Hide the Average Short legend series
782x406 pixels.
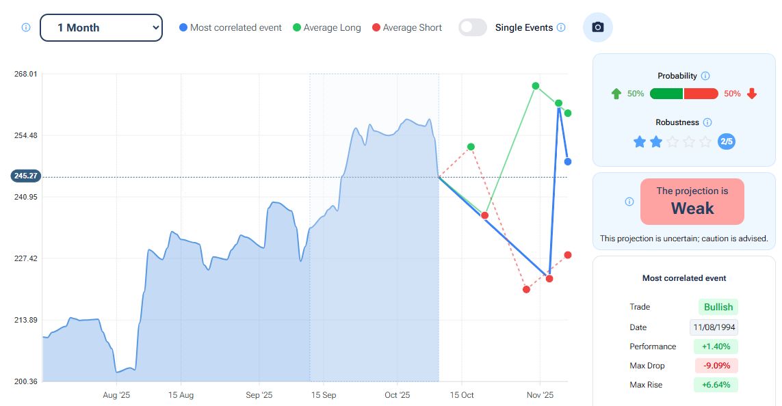click(x=406, y=28)
